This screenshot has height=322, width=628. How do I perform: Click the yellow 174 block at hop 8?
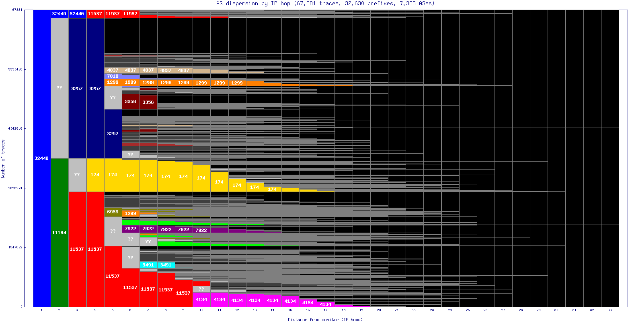tap(166, 176)
